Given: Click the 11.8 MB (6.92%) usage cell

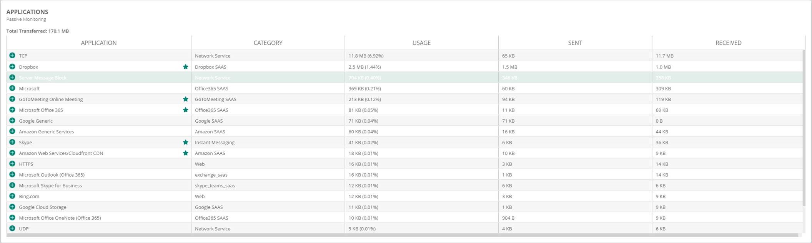Looking at the screenshot, I should point(421,56).
